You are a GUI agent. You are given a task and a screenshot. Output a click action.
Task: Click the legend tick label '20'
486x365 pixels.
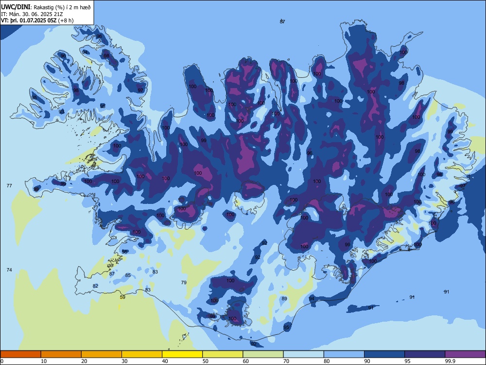[84, 361]
